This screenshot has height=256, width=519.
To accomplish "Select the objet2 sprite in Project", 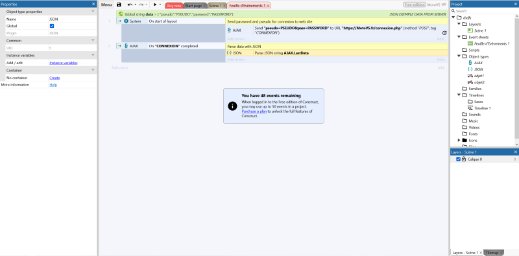I will pyautogui.click(x=479, y=82).
